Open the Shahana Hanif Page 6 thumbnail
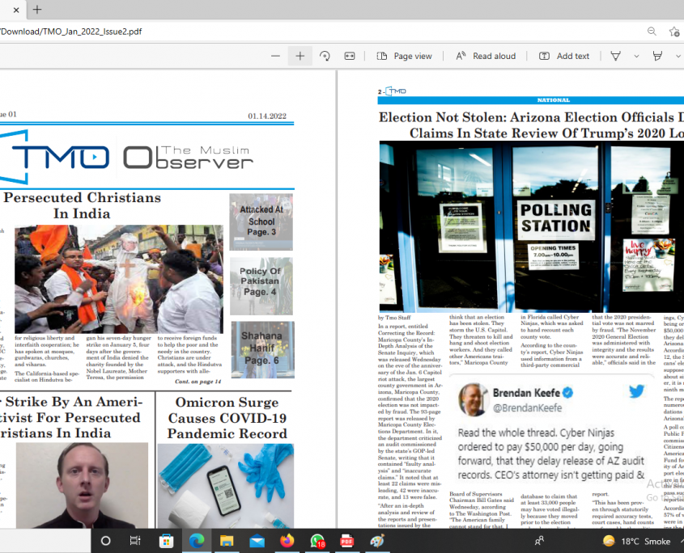Viewport: 684px width, 553px height. (262, 349)
